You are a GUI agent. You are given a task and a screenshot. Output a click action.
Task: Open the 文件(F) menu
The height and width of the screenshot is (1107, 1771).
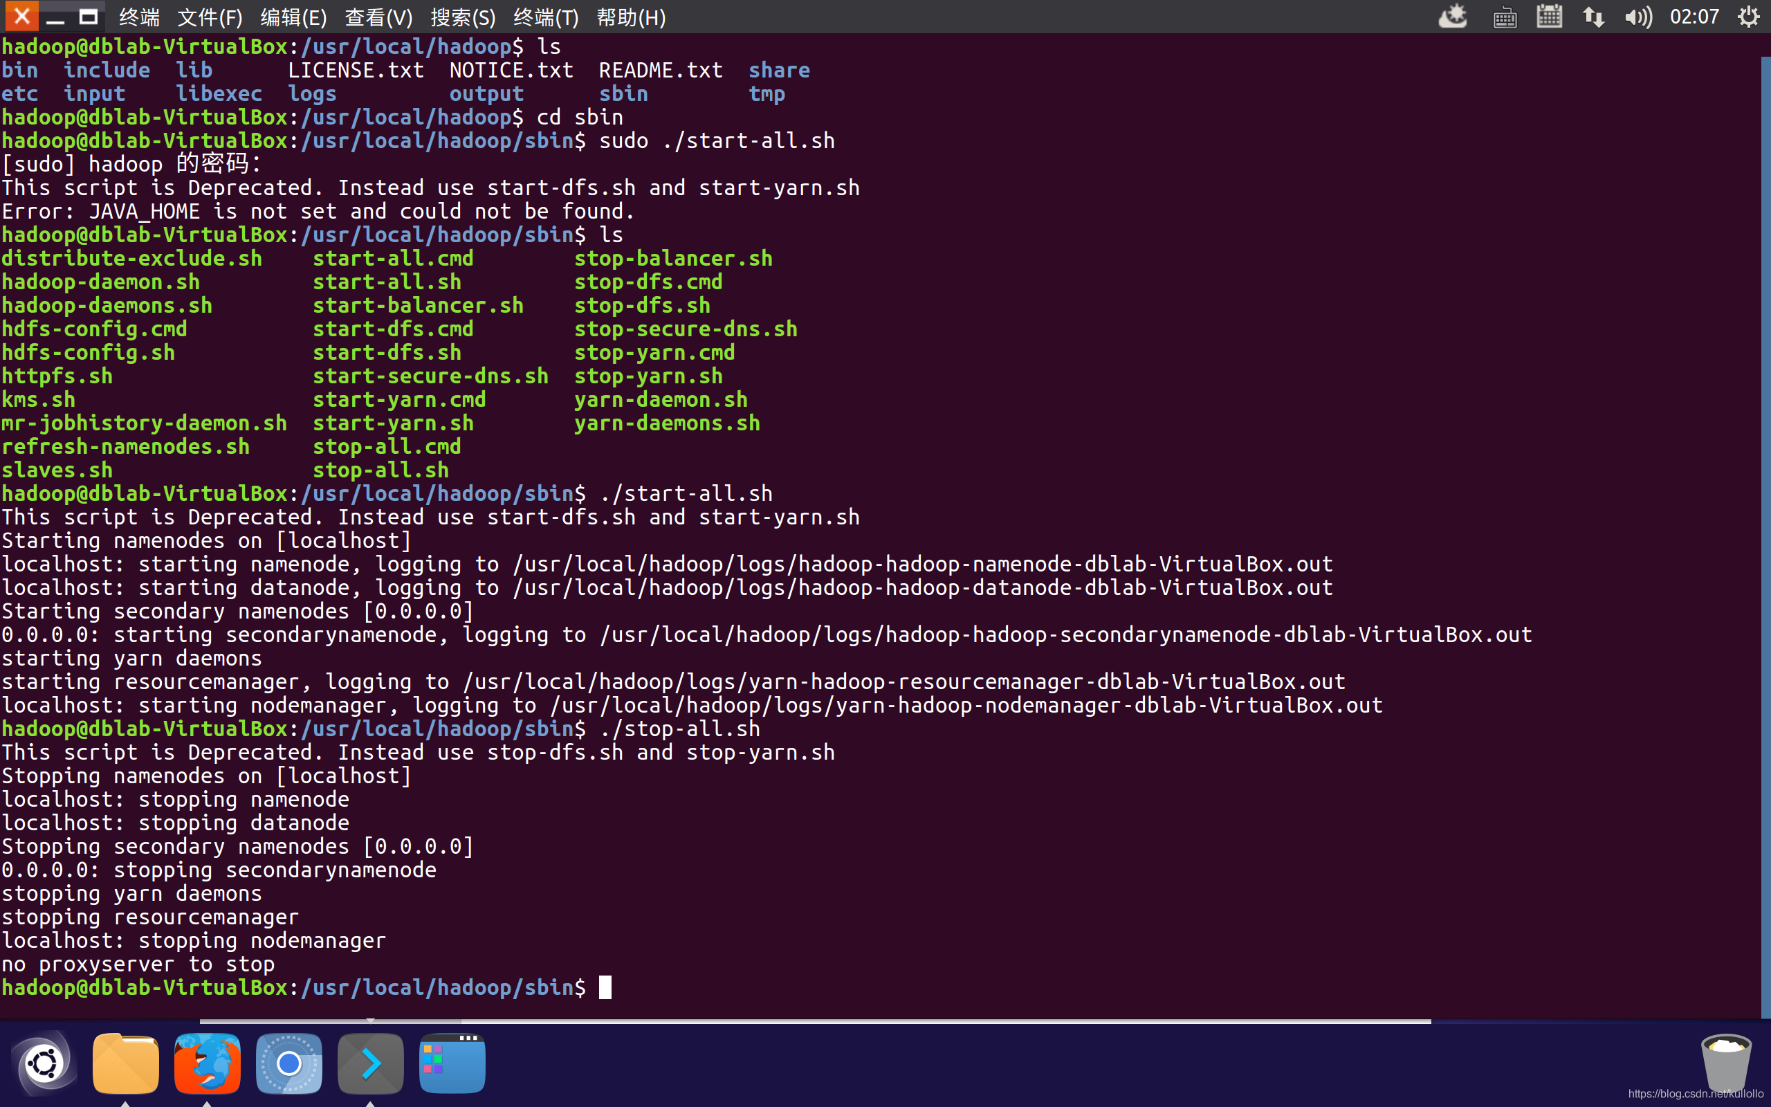[x=210, y=17]
